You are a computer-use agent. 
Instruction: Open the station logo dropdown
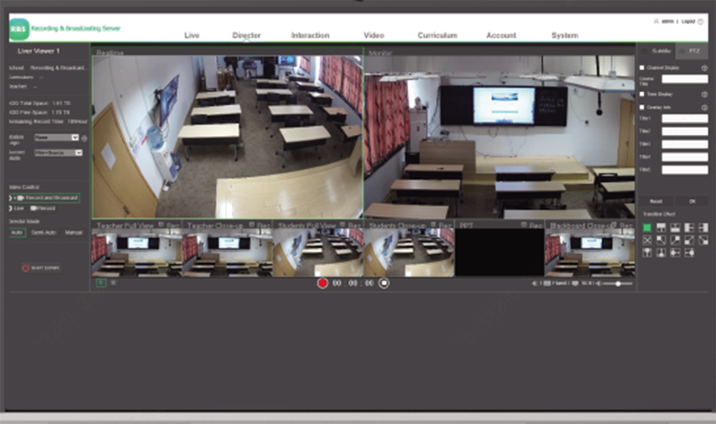(x=56, y=138)
